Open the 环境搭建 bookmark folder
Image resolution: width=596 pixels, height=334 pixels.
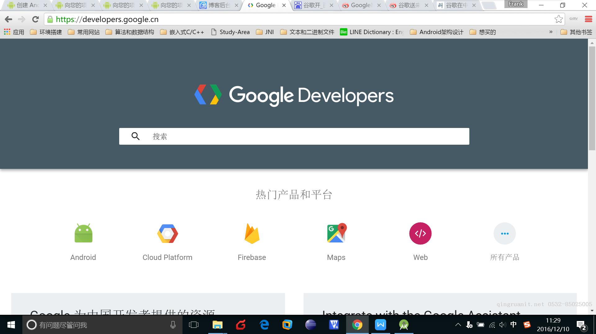[x=46, y=32]
